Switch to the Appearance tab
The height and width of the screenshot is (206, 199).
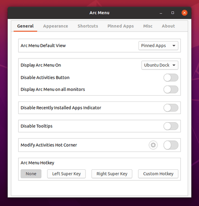tap(56, 26)
